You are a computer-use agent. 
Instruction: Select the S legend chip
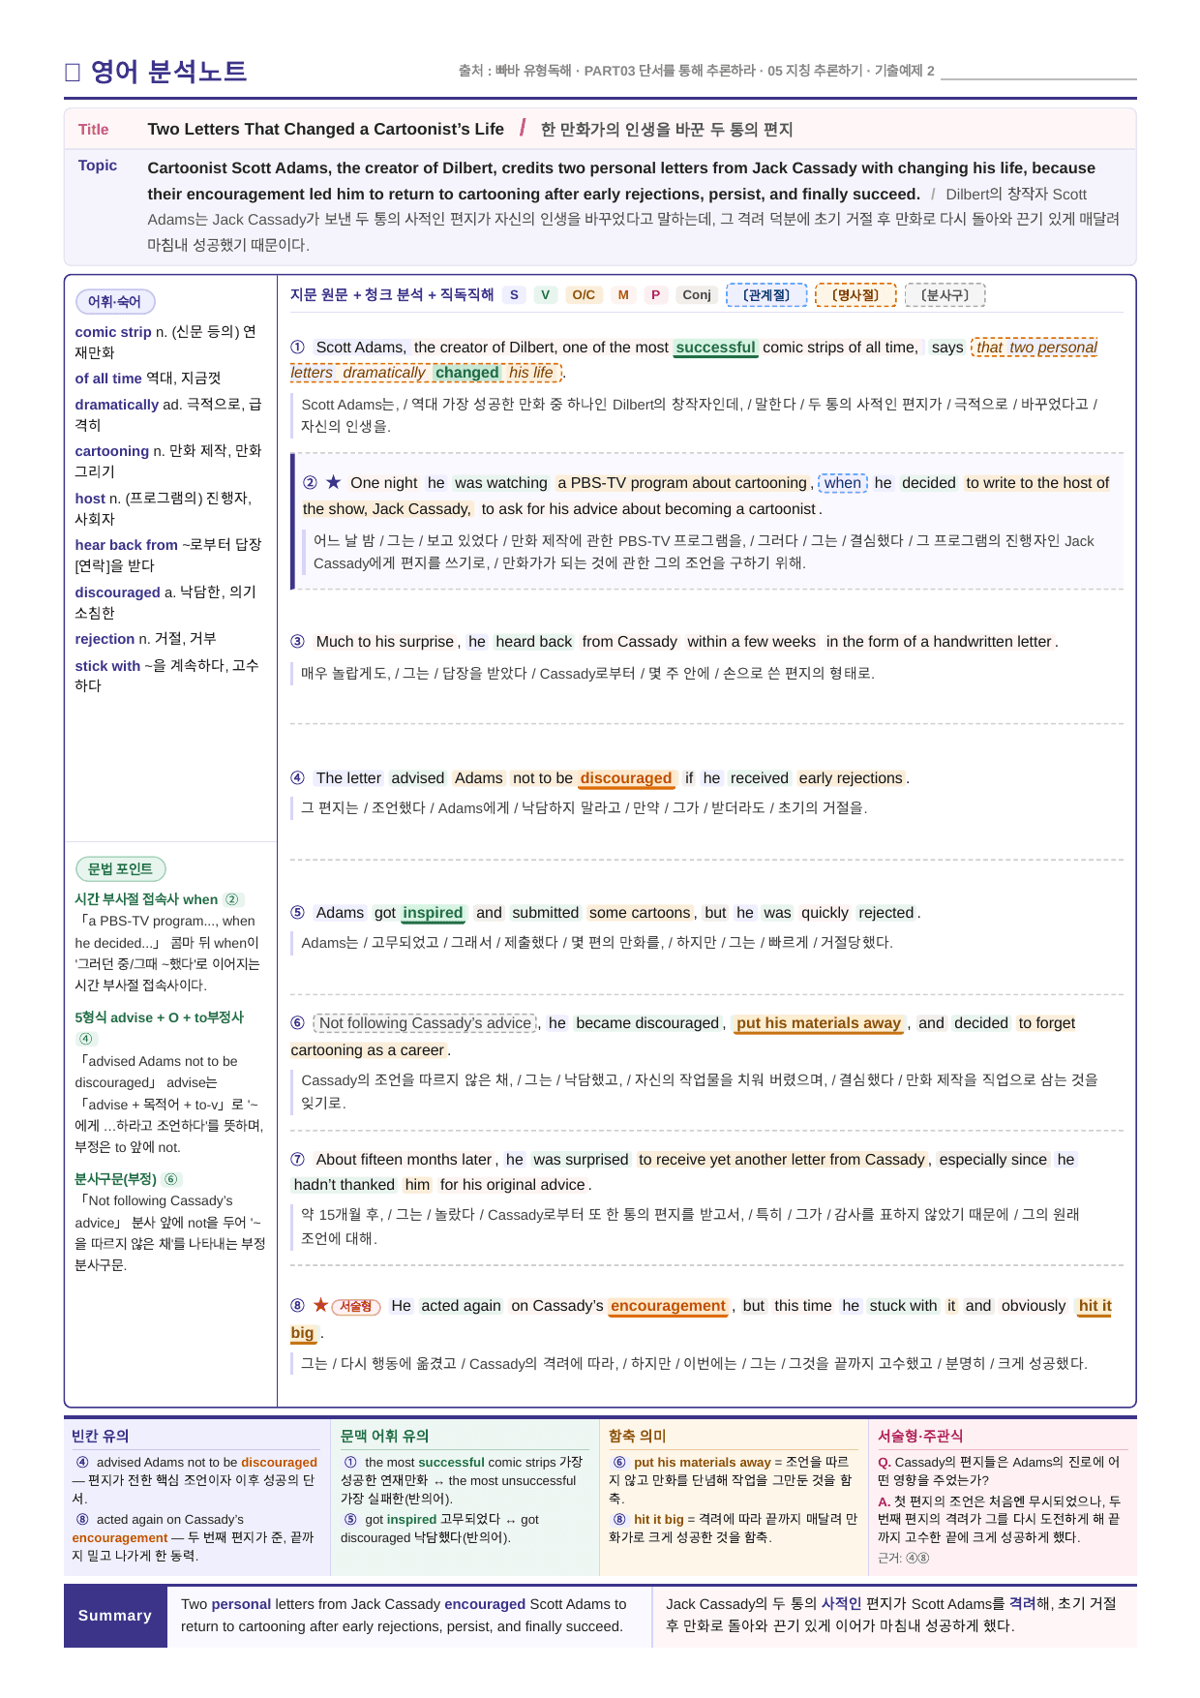[514, 295]
